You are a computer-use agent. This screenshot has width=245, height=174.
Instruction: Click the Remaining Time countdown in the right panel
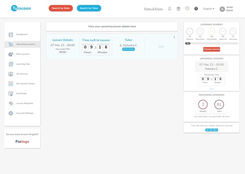pyautogui.click(x=212, y=80)
